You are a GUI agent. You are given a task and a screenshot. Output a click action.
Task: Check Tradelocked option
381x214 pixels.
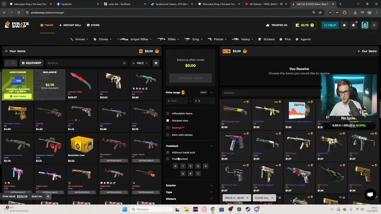click(168, 159)
